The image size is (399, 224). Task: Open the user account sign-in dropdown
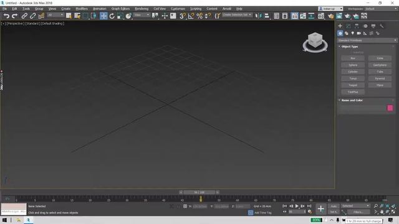point(330,9)
